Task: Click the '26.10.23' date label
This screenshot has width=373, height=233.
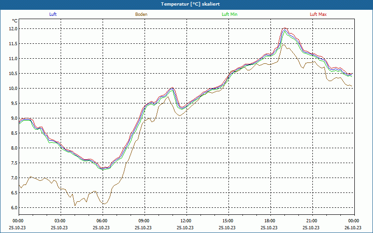Action: [x=353, y=227]
